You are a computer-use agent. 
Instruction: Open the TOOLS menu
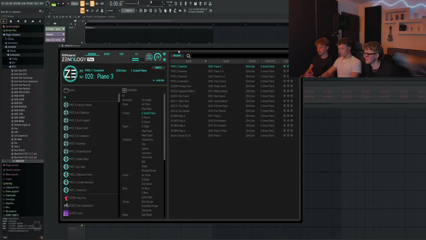[36, 3]
